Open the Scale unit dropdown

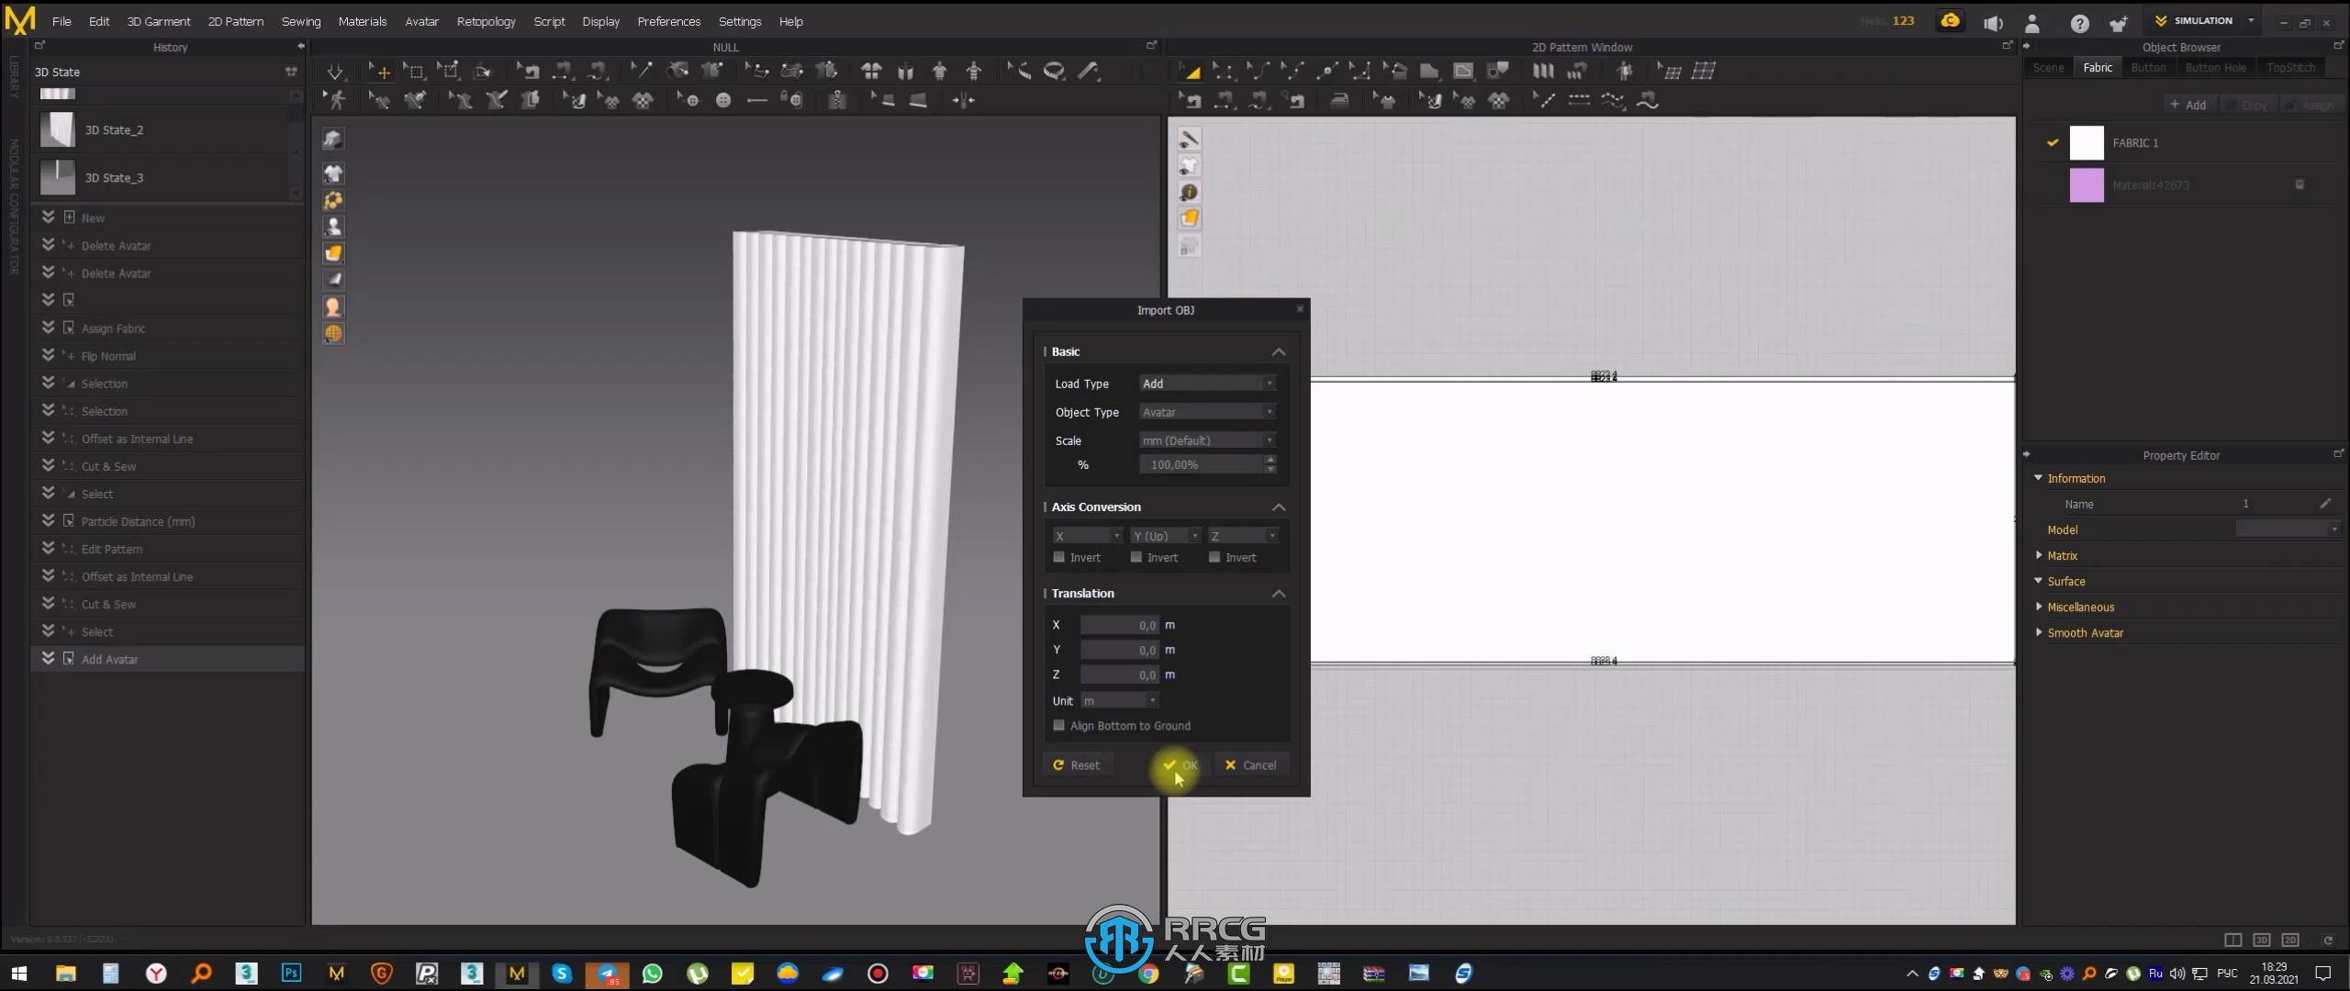pos(1206,439)
